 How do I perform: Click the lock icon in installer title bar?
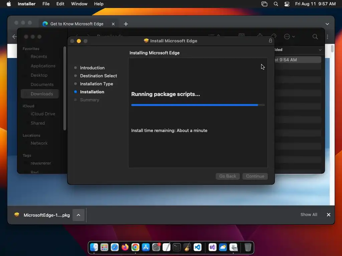click(271, 40)
